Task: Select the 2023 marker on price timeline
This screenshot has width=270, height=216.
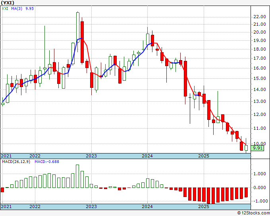Action: (x=91, y=156)
